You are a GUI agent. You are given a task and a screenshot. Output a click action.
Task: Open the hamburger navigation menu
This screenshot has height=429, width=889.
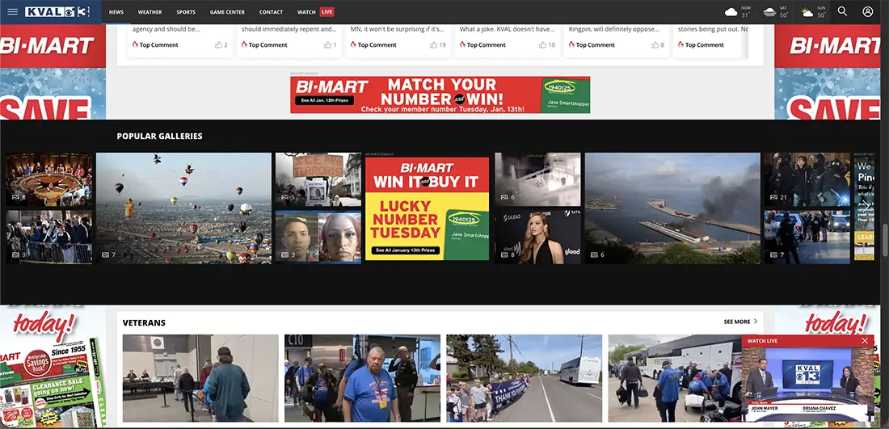pos(12,12)
